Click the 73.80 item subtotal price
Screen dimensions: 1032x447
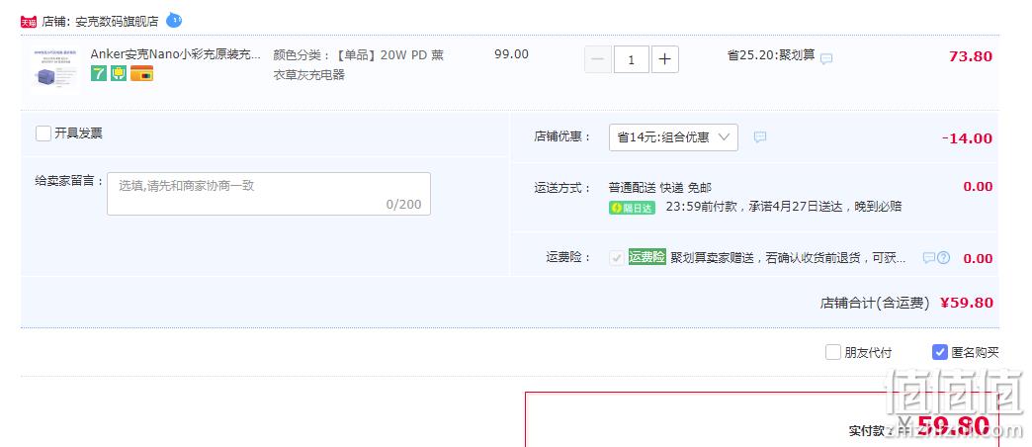click(970, 56)
